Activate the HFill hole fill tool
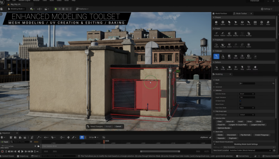 229,57
